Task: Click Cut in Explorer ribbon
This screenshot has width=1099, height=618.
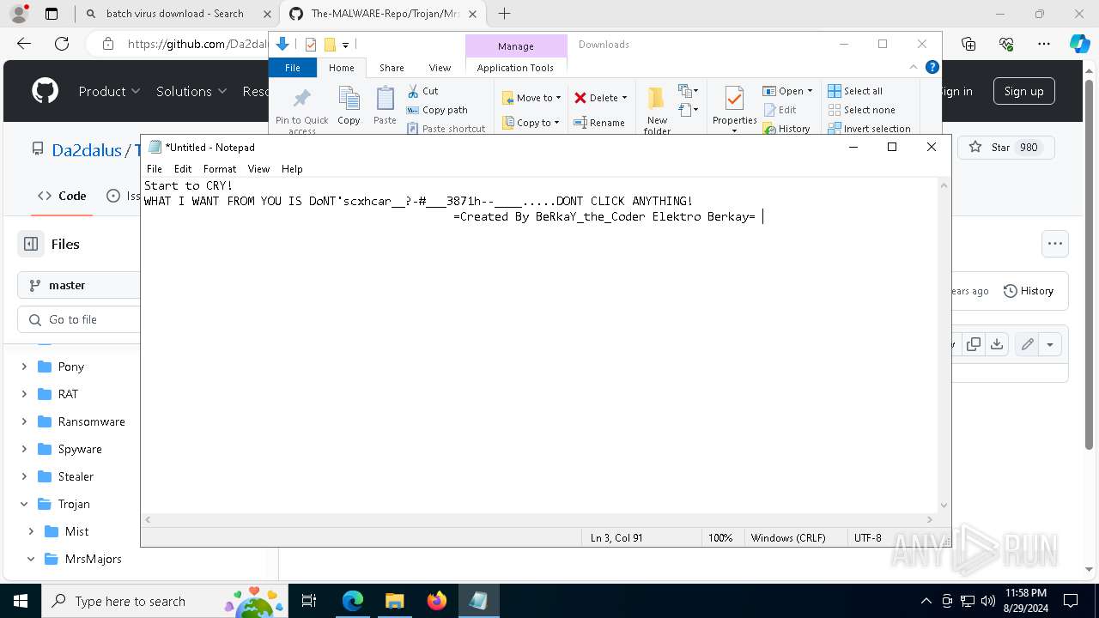Action: 422,91
